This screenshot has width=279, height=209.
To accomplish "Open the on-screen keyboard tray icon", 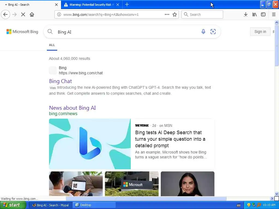I will 239,205.
